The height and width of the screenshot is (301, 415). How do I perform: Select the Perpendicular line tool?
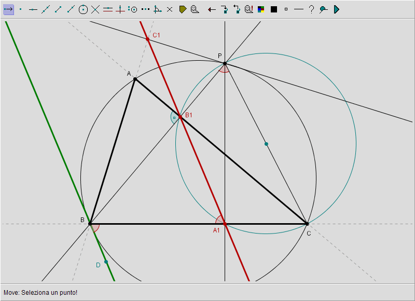tap(120, 9)
